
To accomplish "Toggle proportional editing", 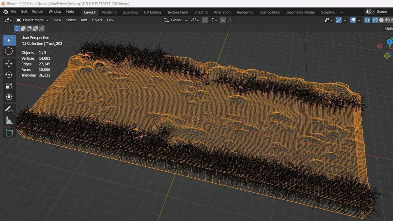I will [x=223, y=20].
